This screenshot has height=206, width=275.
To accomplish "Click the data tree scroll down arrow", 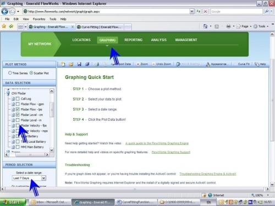I will tap(52, 150).
